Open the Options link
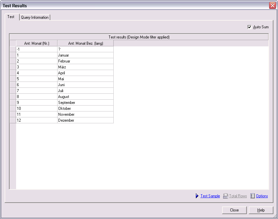Viewport: 278px width, 219px height. 262,196
